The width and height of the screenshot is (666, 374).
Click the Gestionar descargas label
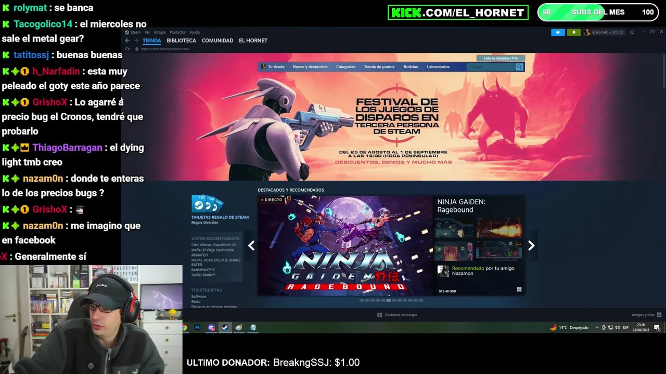[401, 315]
